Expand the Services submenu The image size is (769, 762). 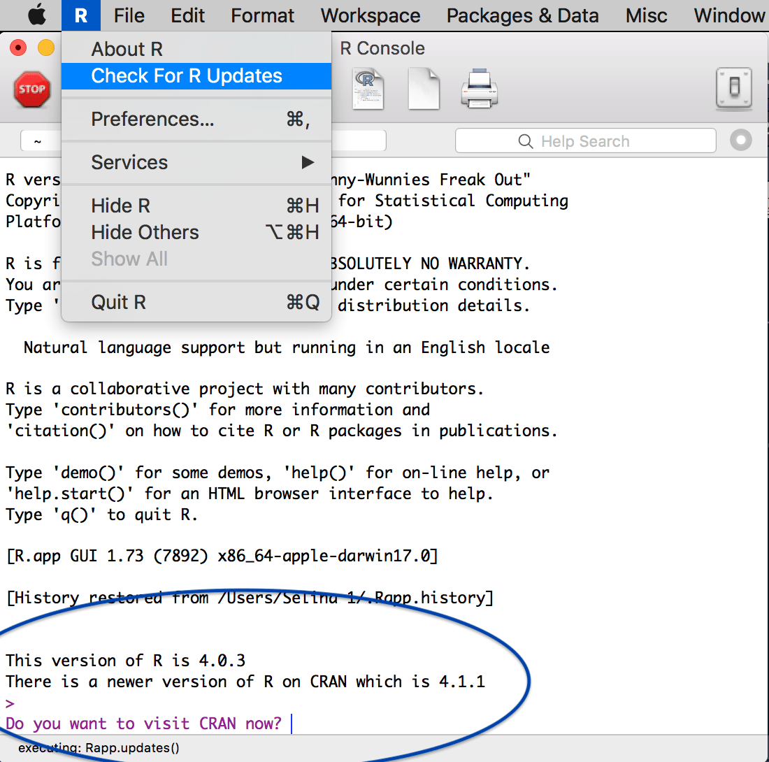tap(129, 162)
